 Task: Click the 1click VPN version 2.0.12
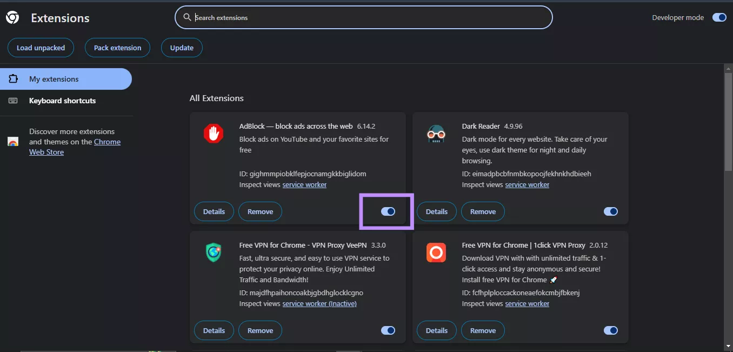click(598, 245)
